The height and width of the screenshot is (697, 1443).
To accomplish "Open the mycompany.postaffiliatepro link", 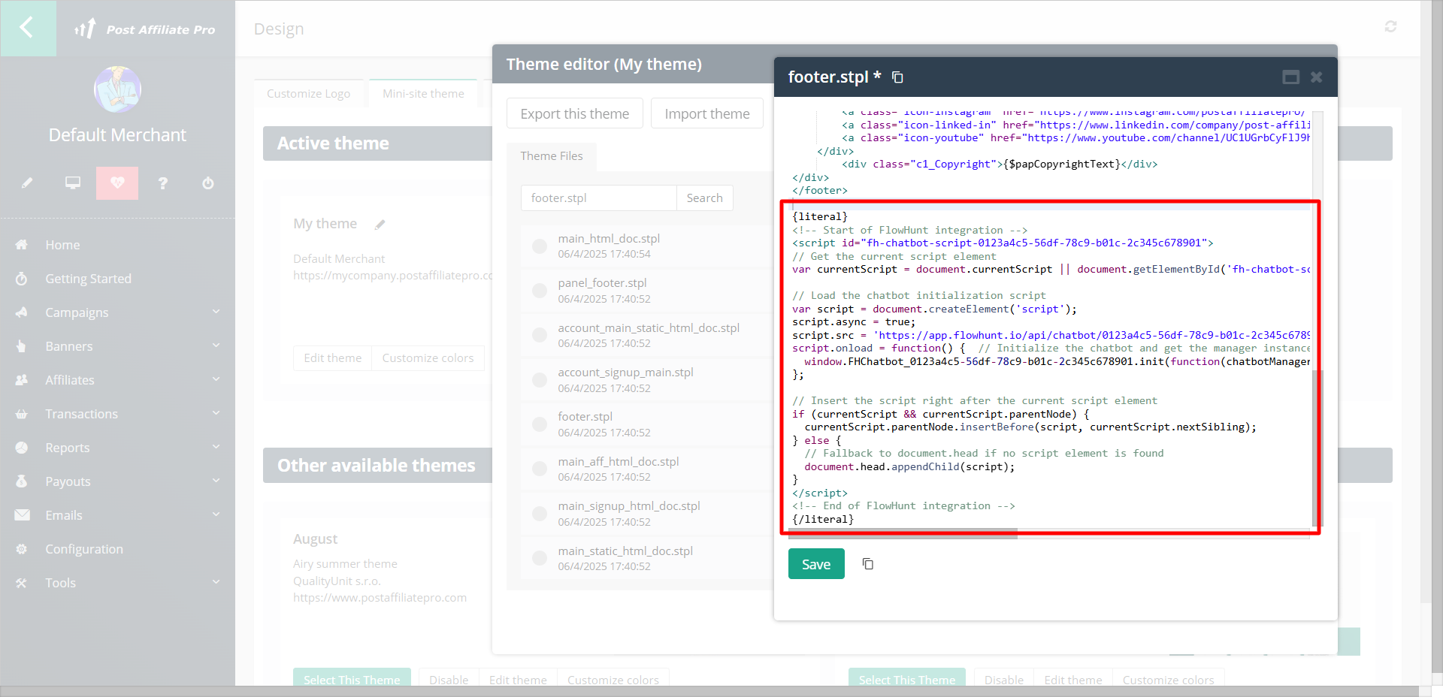I will 392,276.
